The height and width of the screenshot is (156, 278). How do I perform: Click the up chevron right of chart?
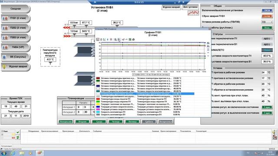(x=208, y=53)
